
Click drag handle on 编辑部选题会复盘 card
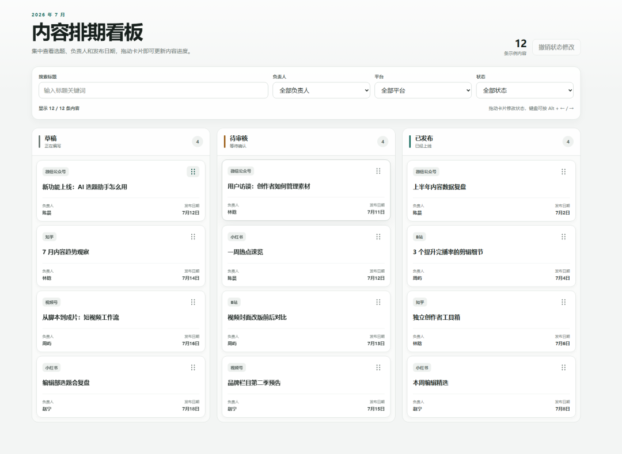point(193,367)
